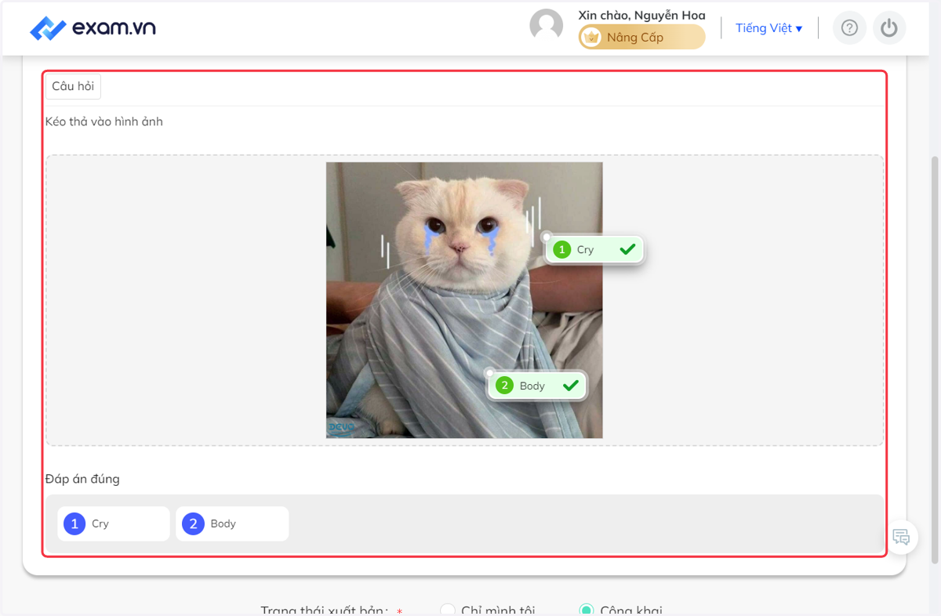Image resolution: width=941 pixels, height=616 pixels.
Task: Click the exam.vn logo
Action: click(x=93, y=28)
